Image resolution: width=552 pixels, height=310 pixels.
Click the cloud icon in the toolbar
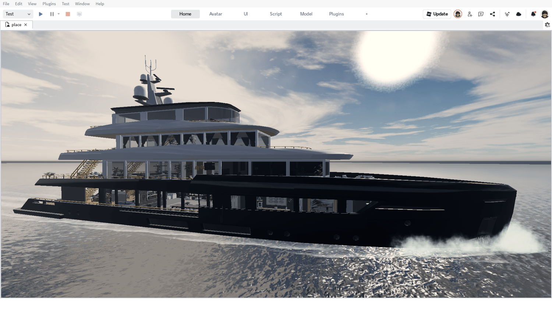(x=519, y=14)
